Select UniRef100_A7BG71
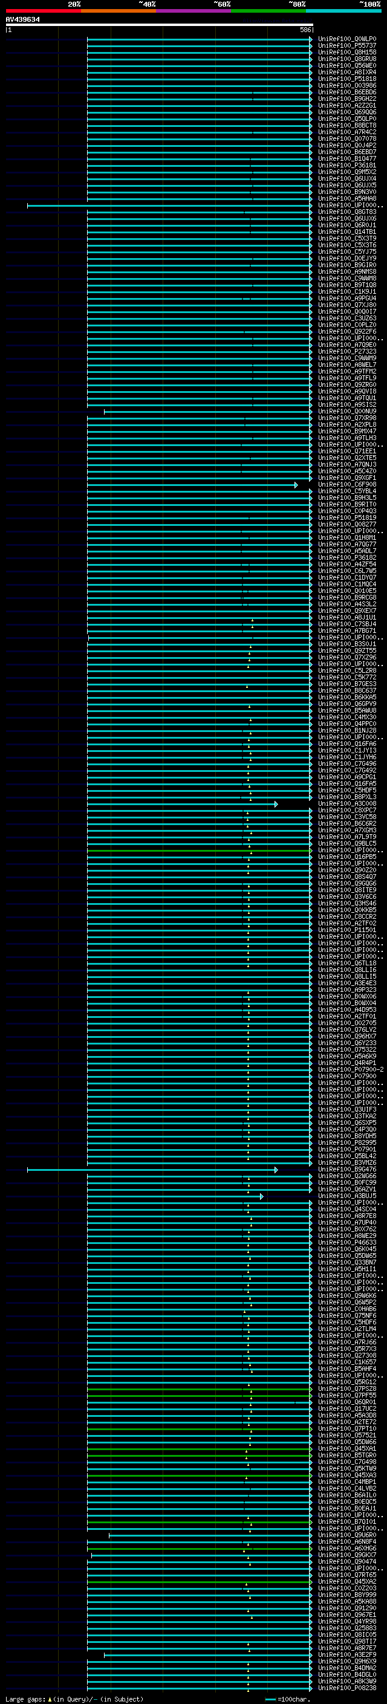This screenshot has width=387, height=1704. 346,630
